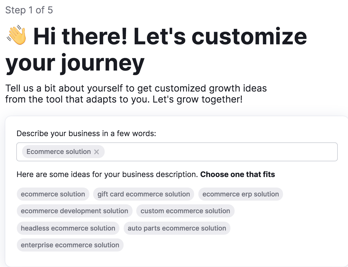Pick the "gift card ecommerce solution" chip

point(144,194)
